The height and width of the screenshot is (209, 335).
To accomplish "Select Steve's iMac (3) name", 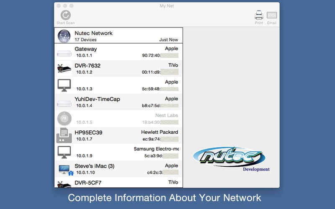I will pos(95,166).
